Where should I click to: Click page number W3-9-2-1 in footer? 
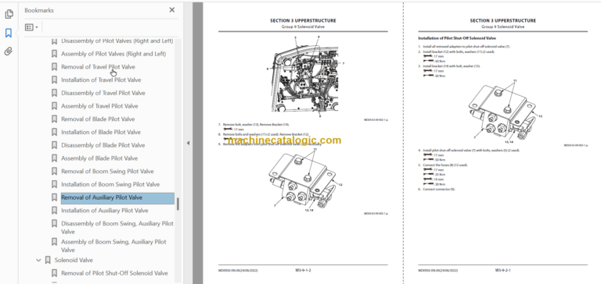click(503, 270)
